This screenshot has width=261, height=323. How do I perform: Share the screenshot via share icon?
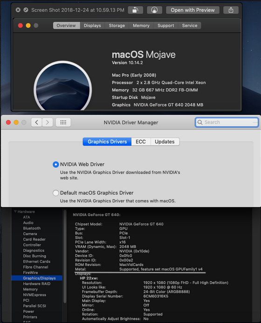pyautogui.click(x=231, y=10)
